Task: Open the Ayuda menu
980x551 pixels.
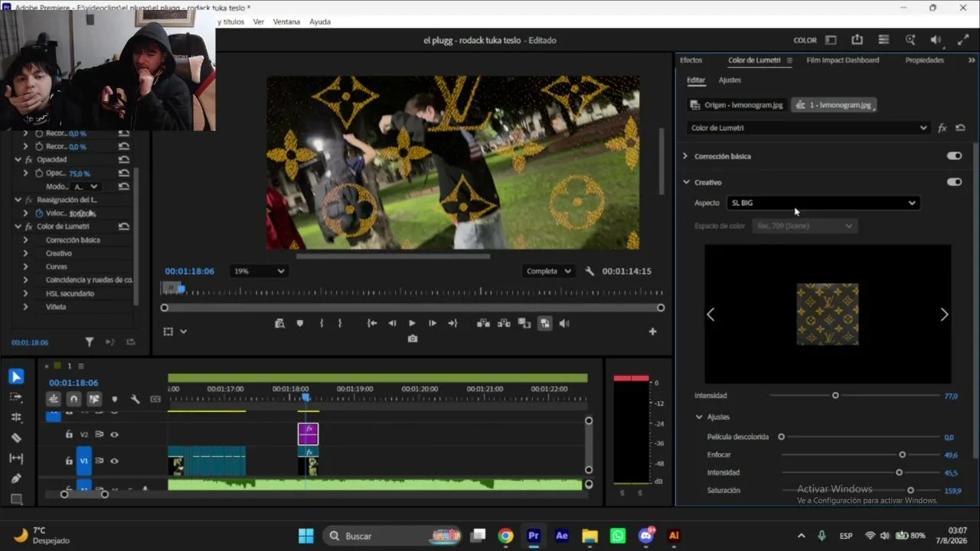Action: [320, 21]
